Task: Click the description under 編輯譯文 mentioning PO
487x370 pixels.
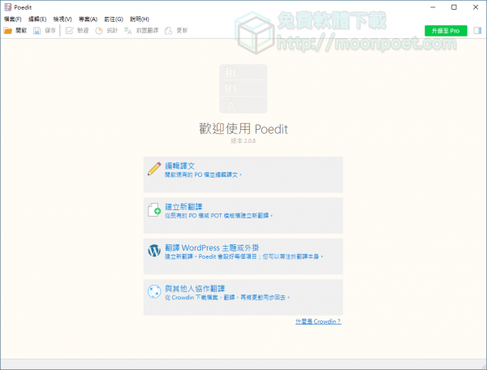Action: coord(203,174)
